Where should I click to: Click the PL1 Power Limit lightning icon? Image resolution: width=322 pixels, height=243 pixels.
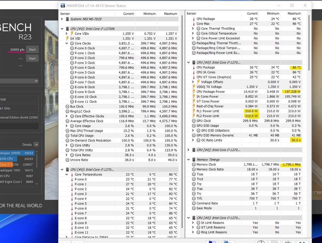pyautogui.click(x=194, y=111)
